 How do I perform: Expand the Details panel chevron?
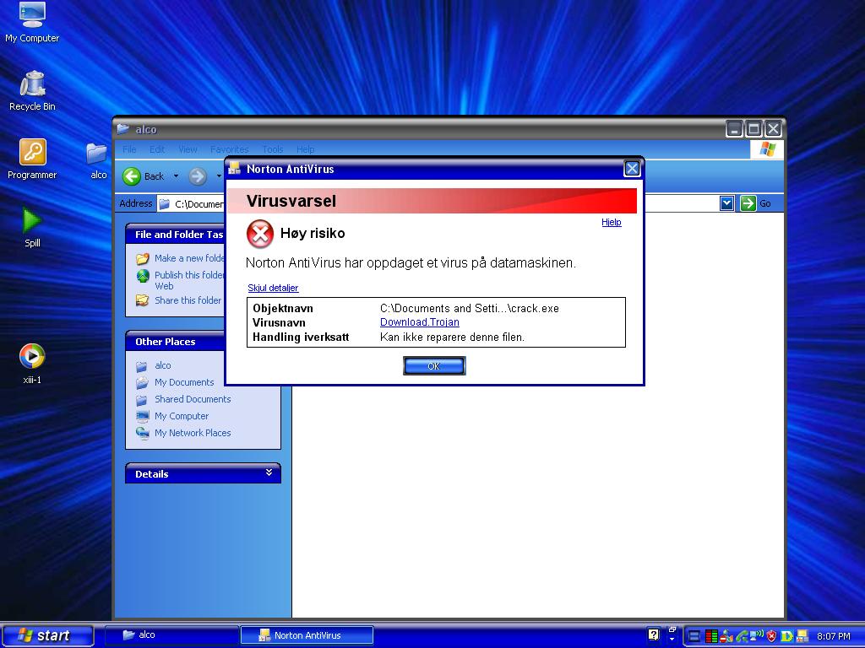269,472
